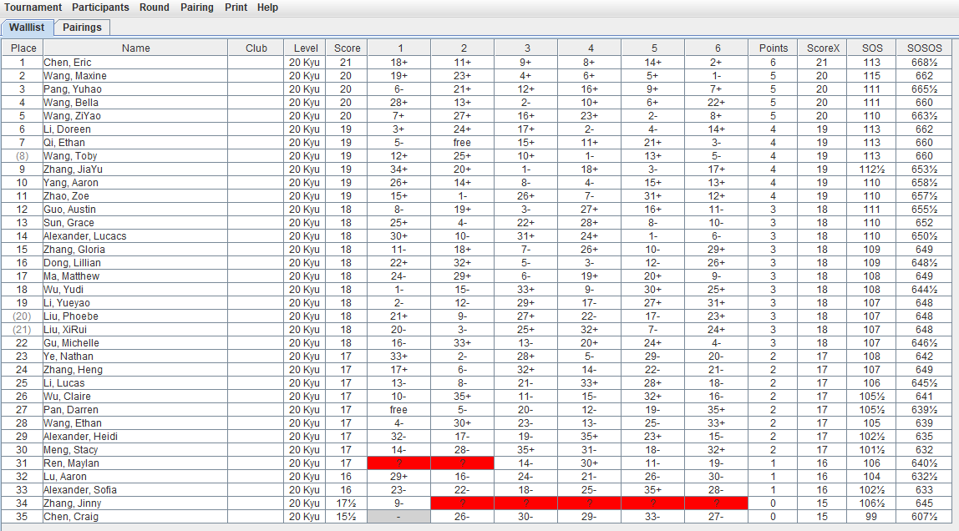The height and width of the screenshot is (531, 959).
Task: Select the name Wang, Bella
Action: click(x=71, y=103)
